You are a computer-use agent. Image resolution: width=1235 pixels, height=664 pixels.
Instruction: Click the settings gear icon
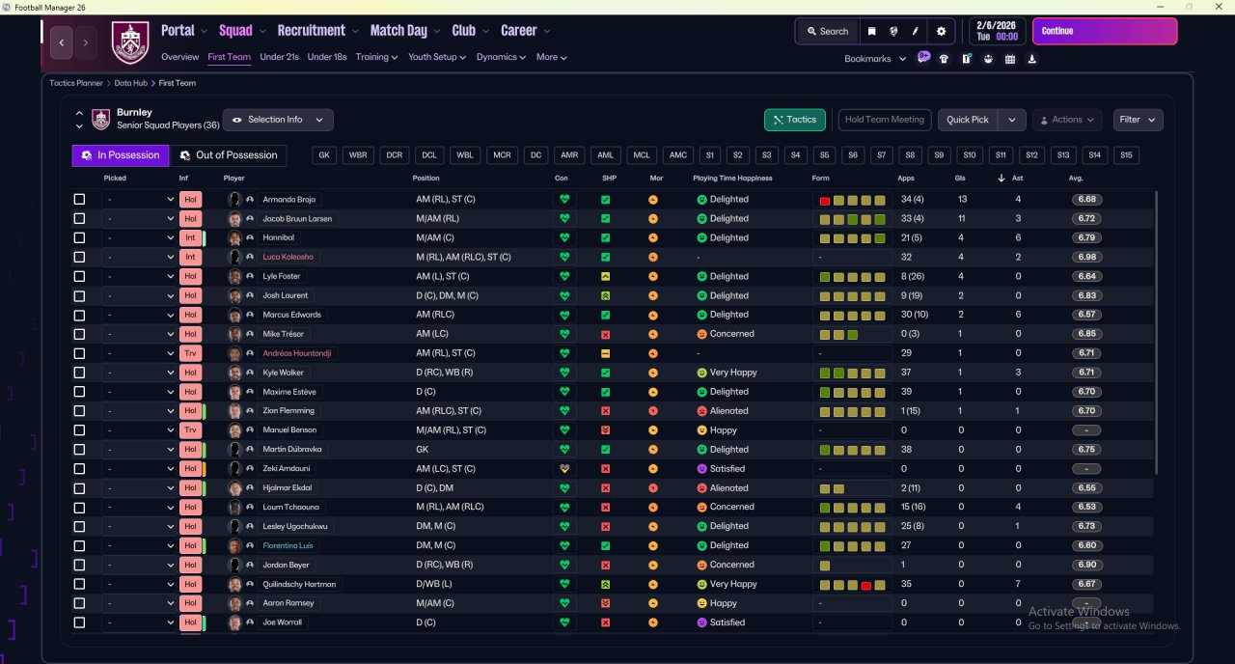[941, 31]
